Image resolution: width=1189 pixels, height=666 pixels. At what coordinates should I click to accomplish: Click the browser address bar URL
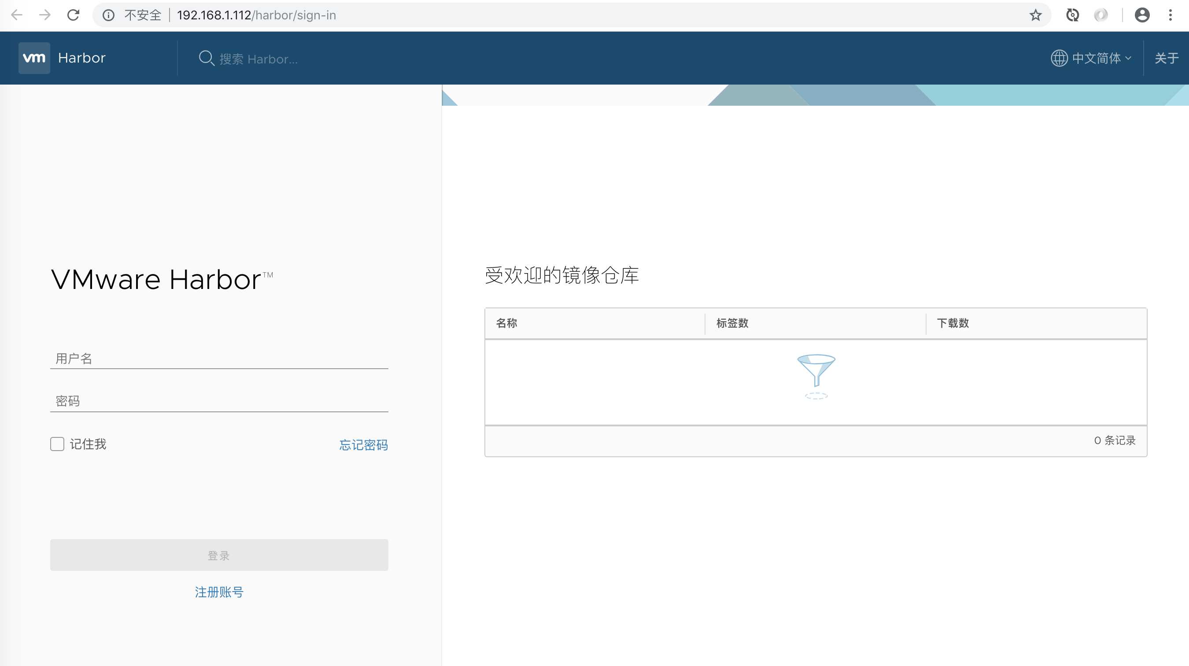(x=257, y=15)
